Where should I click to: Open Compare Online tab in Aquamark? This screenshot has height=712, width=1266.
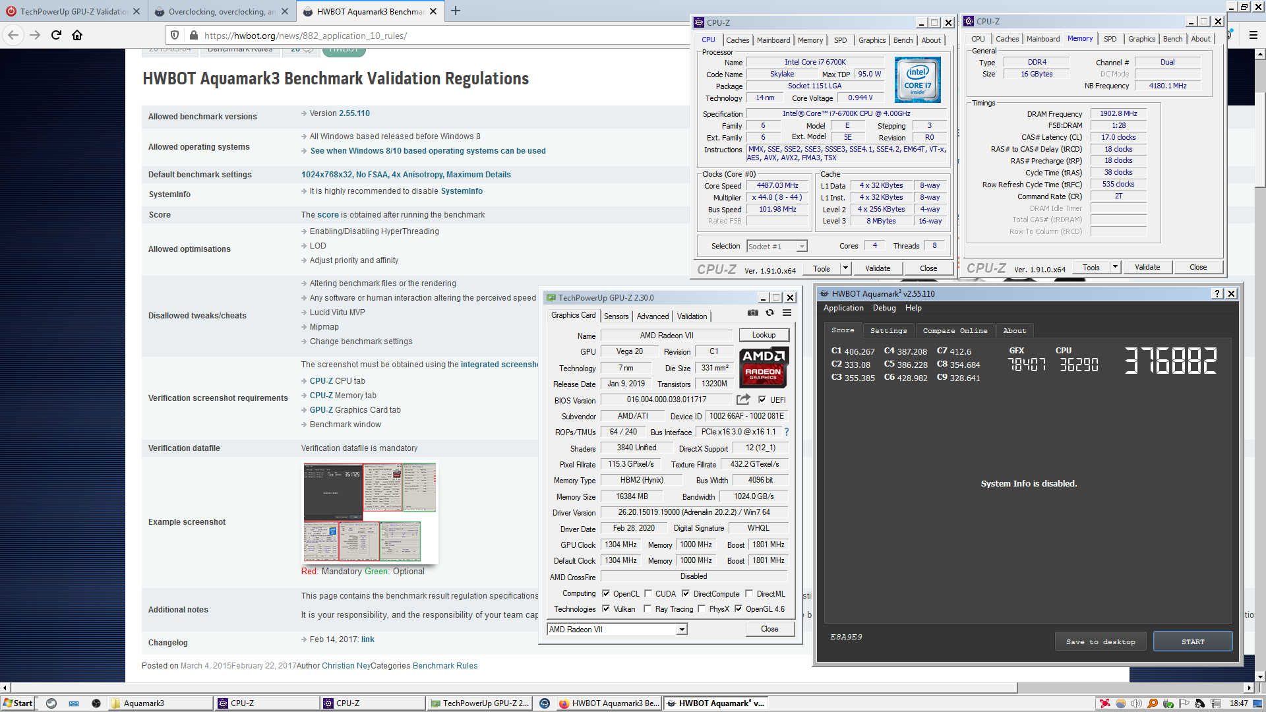coord(955,330)
